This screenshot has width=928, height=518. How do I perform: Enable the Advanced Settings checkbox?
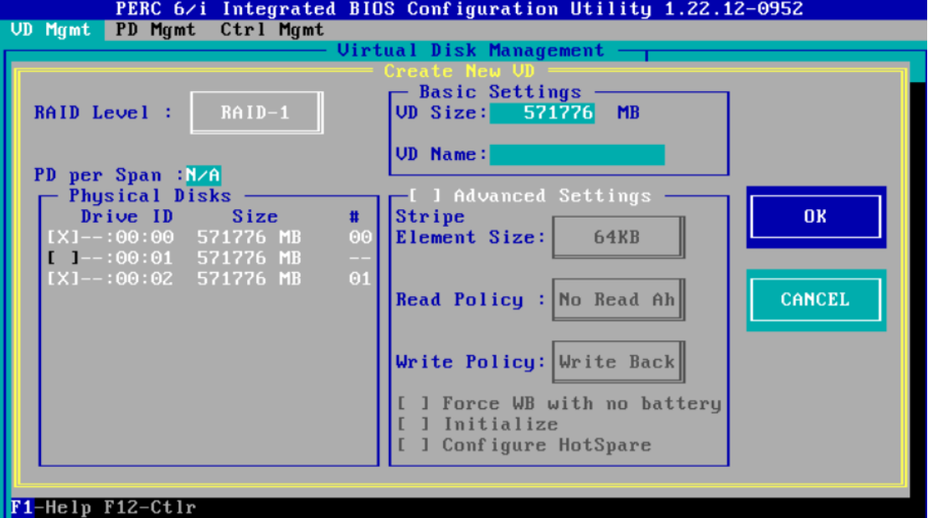coord(425,196)
